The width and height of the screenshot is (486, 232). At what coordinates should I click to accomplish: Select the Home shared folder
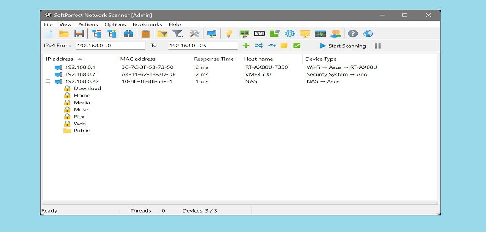tap(77, 96)
